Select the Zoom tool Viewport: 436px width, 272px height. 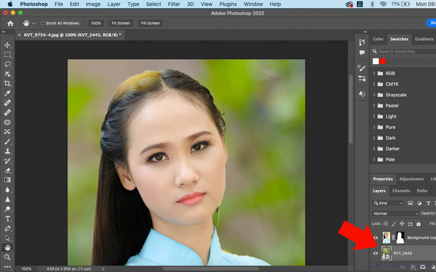tap(8, 257)
